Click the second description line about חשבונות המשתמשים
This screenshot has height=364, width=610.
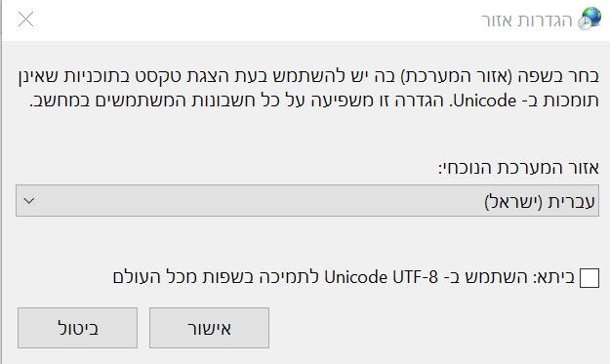click(314, 101)
